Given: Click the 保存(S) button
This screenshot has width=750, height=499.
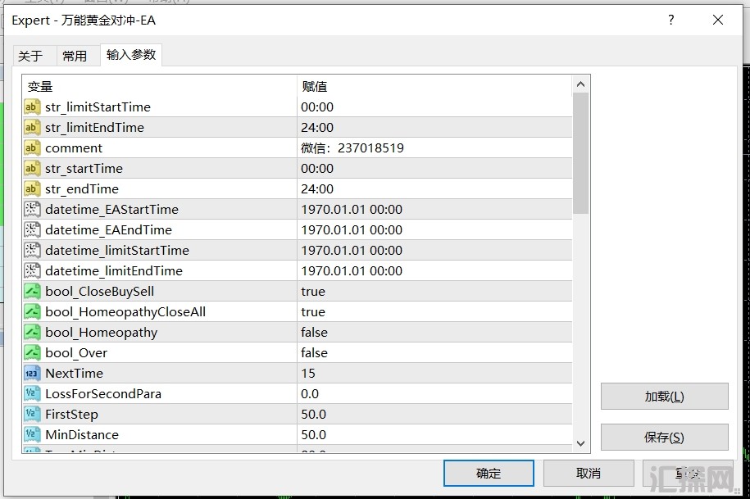Looking at the screenshot, I should [665, 438].
